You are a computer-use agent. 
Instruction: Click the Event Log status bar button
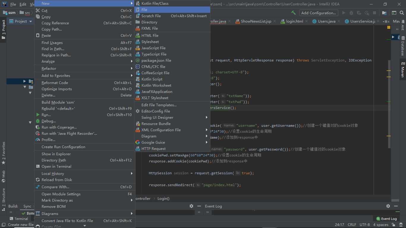pos(386,218)
